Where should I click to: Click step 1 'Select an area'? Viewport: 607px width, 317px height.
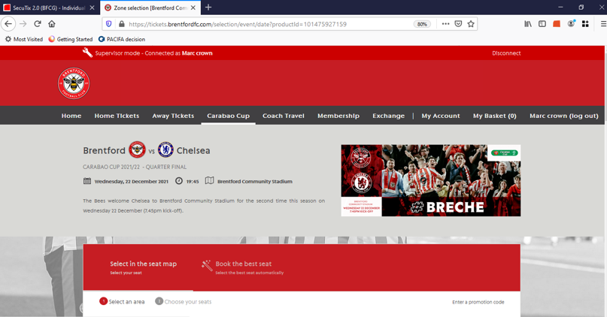pos(122,301)
